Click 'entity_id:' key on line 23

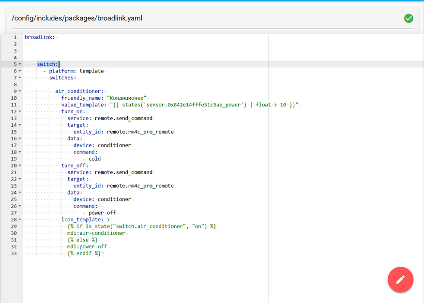(89, 186)
